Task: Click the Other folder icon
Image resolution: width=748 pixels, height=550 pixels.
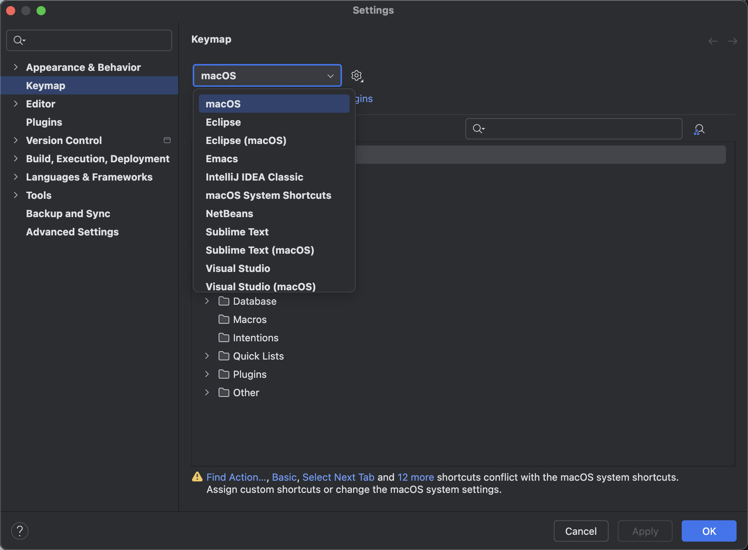Action: click(224, 393)
